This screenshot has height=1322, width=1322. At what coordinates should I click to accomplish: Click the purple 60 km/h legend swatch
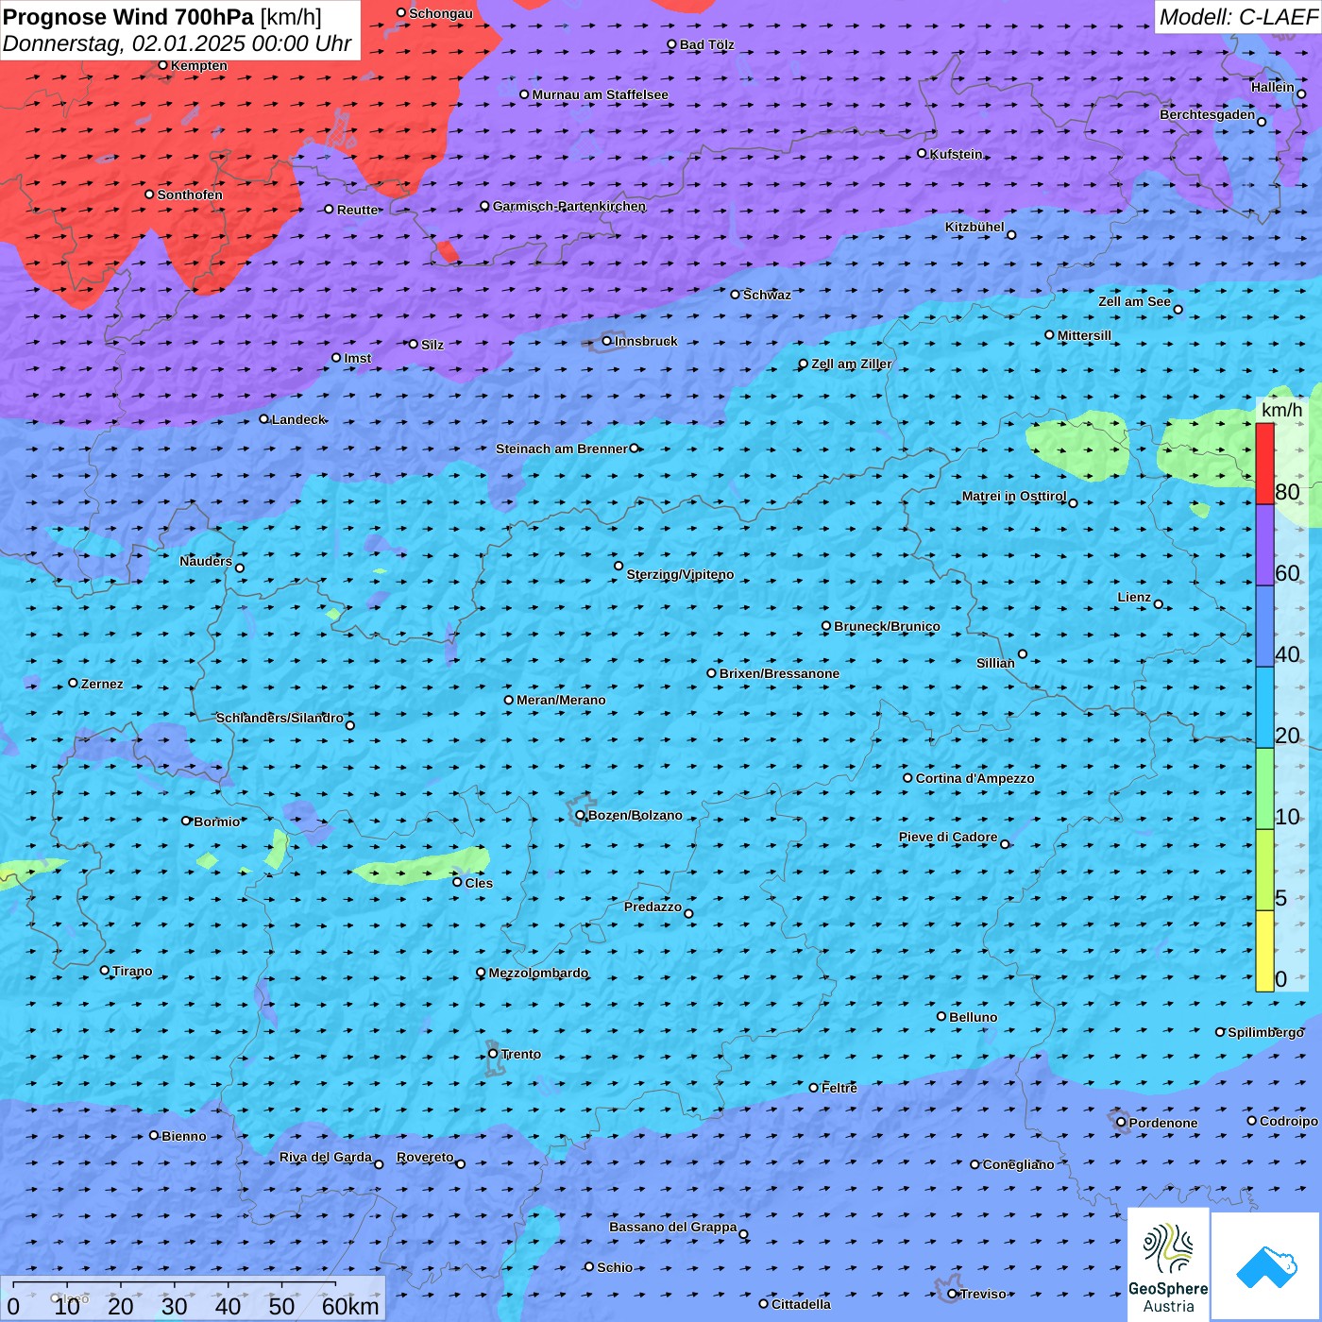point(1264,546)
